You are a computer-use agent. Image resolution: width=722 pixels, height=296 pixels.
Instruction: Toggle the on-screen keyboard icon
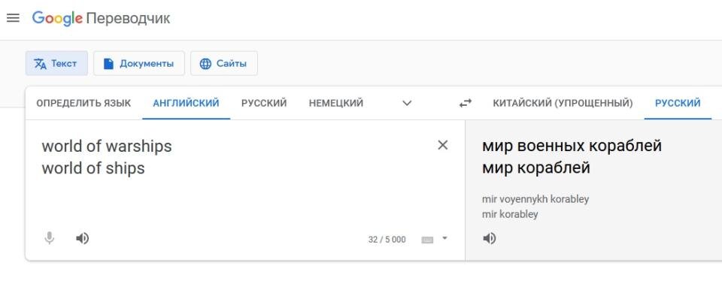point(427,240)
